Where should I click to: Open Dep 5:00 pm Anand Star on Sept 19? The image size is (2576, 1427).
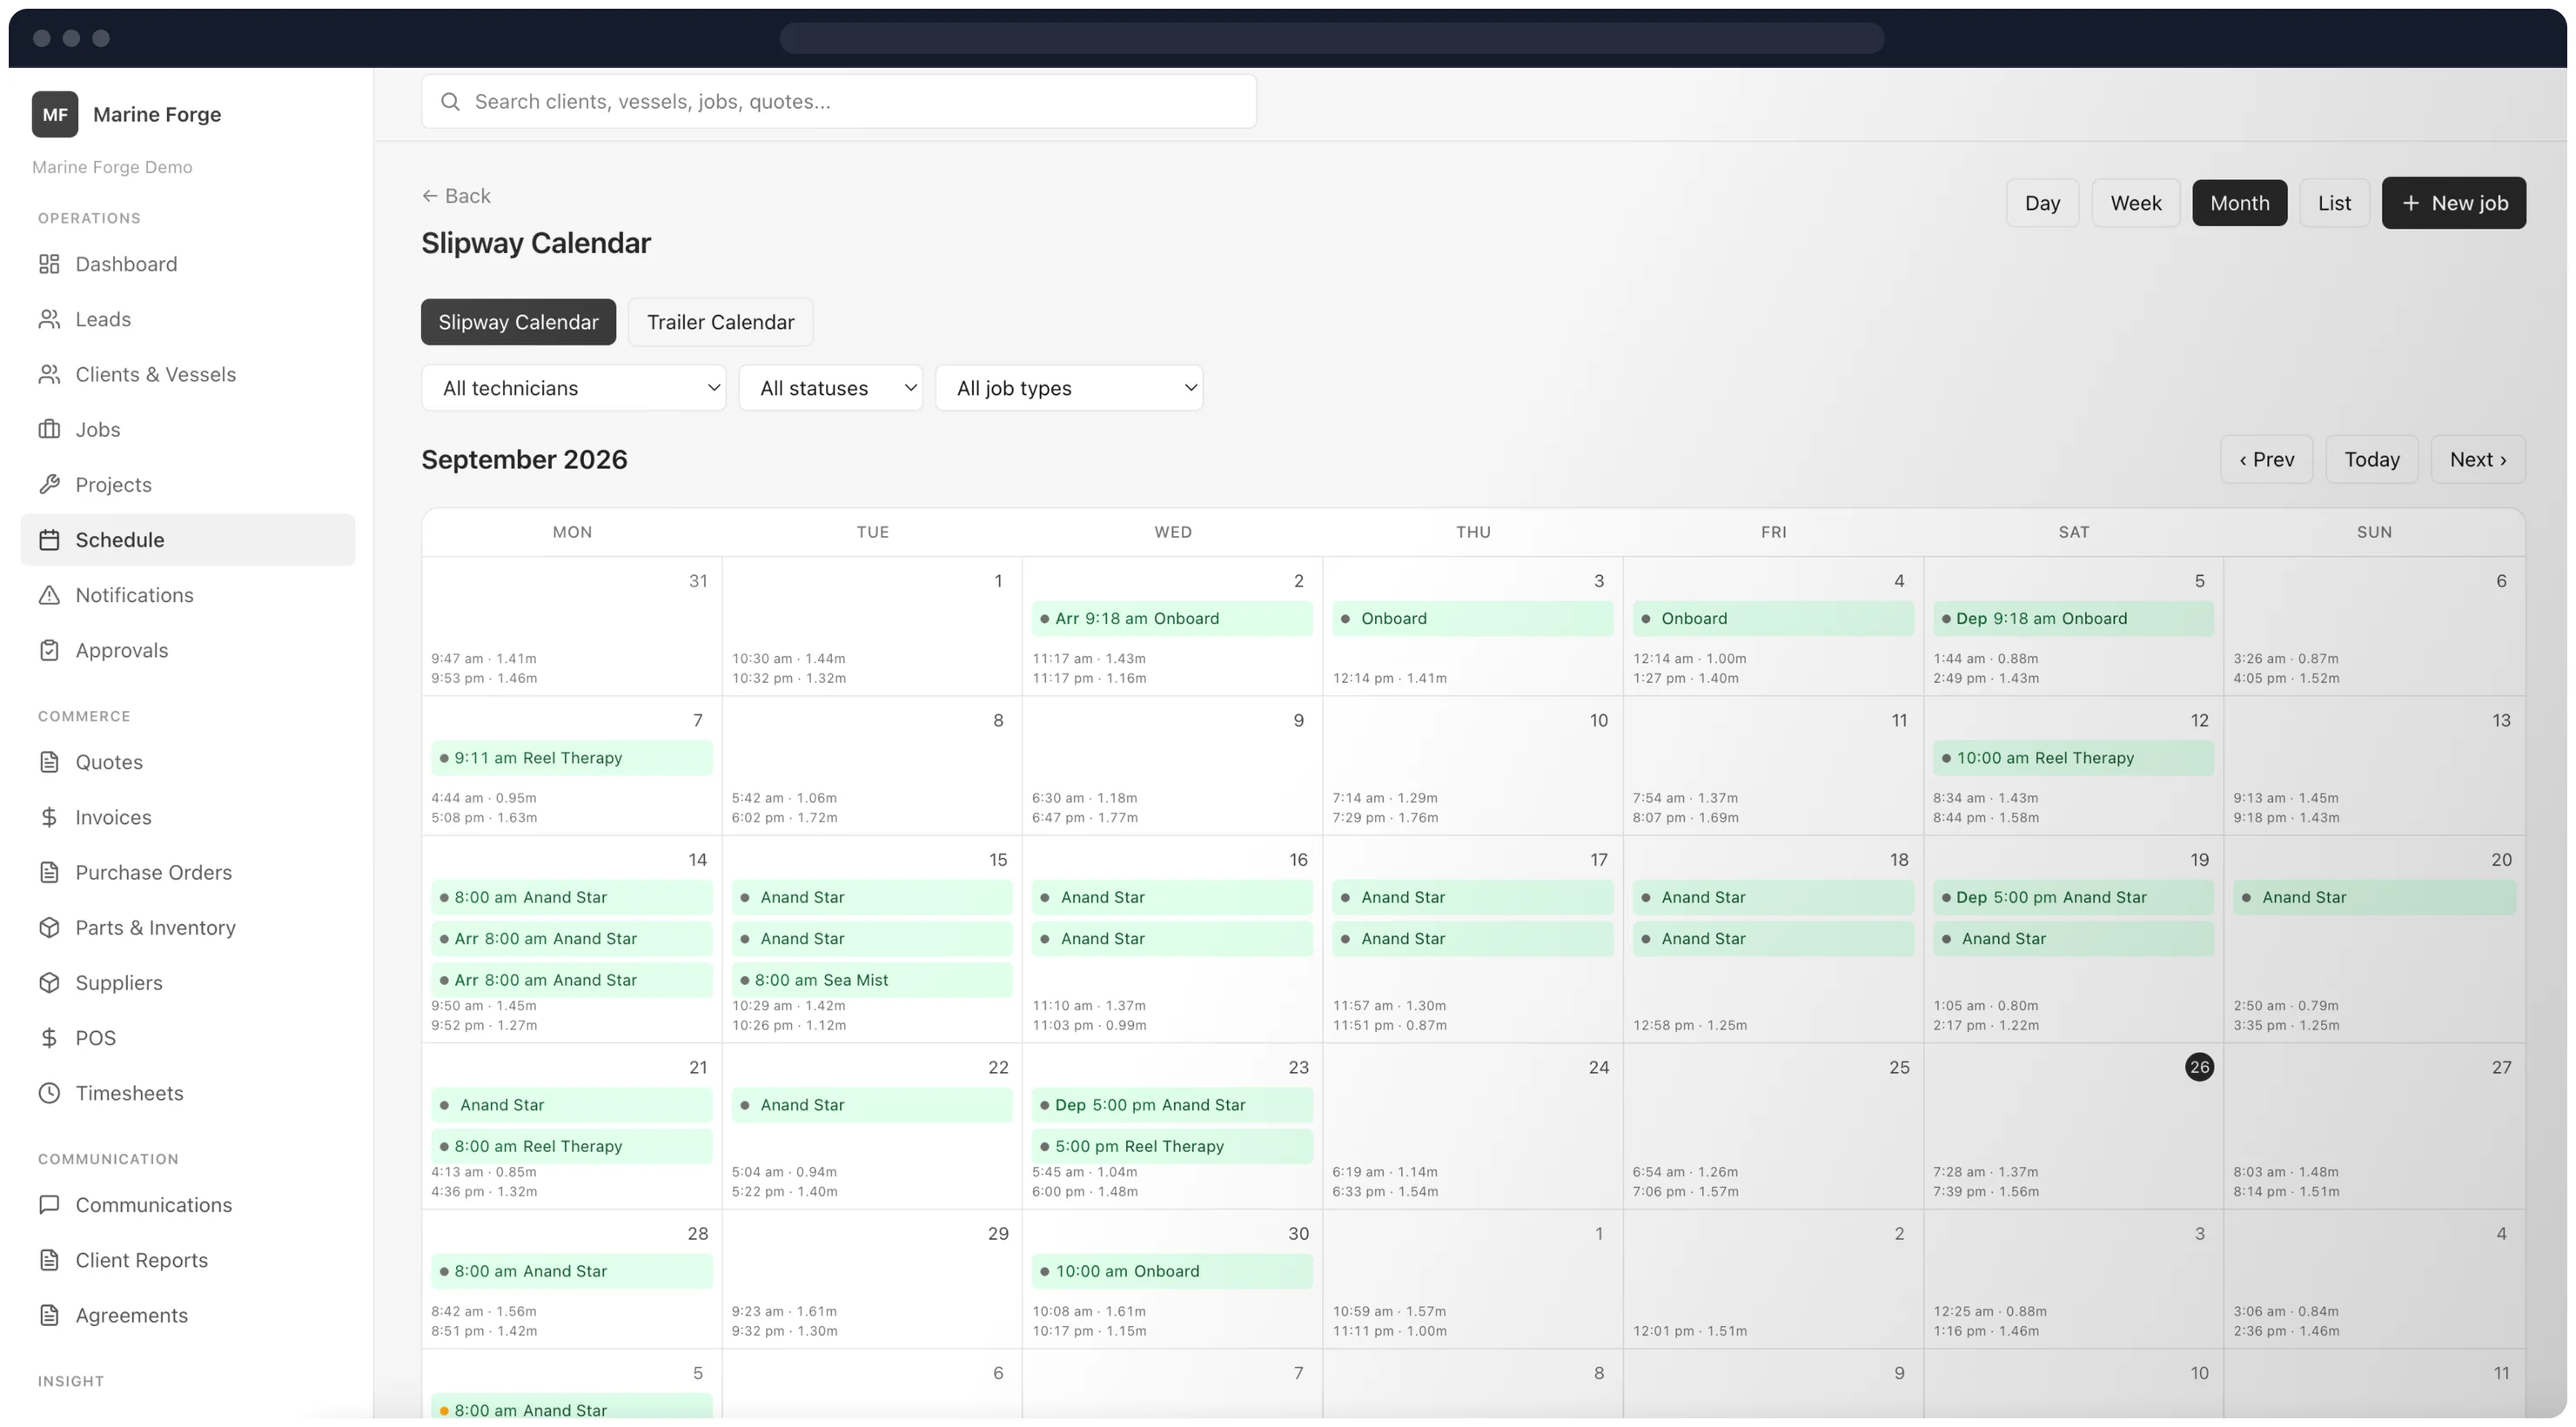point(2073,898)
